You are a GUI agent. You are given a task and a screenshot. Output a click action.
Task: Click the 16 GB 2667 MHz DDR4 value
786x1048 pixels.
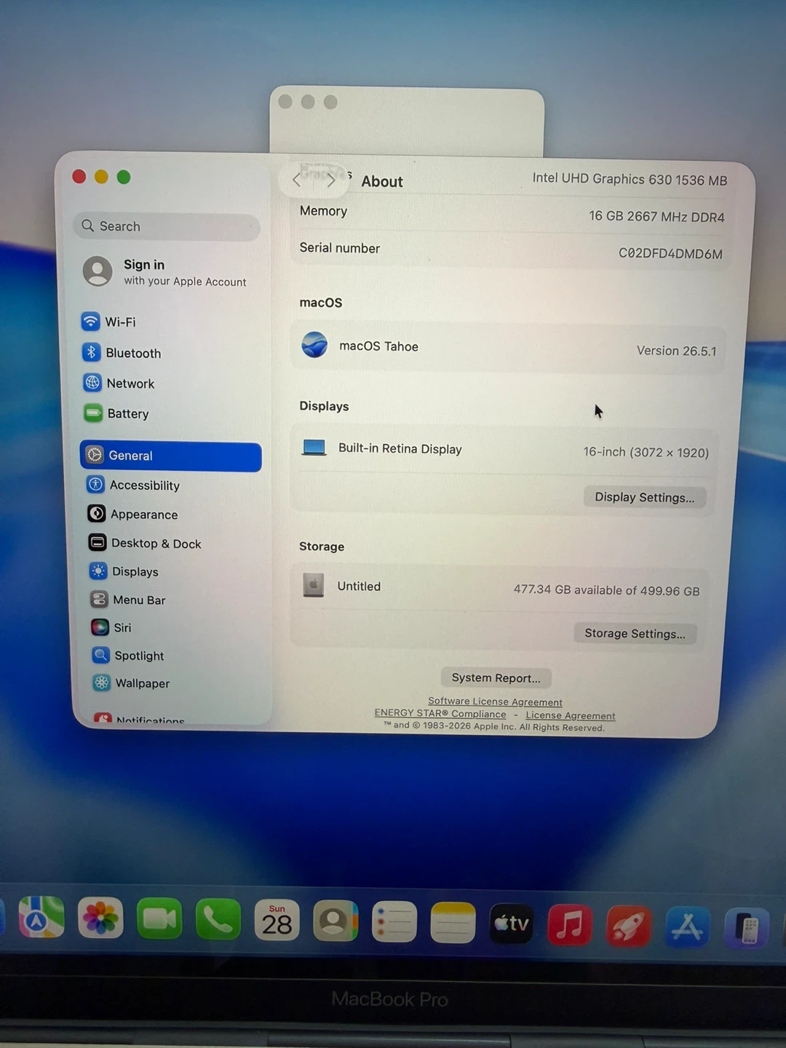(x=656, y=216)
